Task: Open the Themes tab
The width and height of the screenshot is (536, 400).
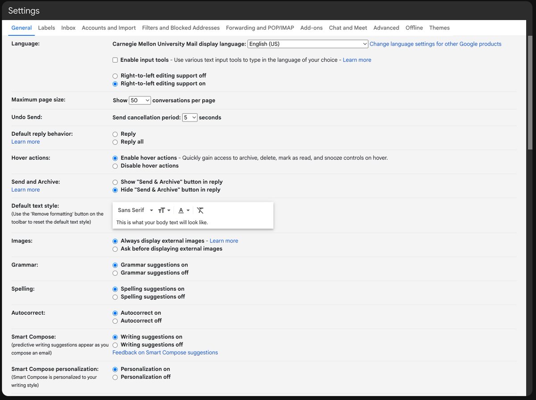Action: coord(440,28)
